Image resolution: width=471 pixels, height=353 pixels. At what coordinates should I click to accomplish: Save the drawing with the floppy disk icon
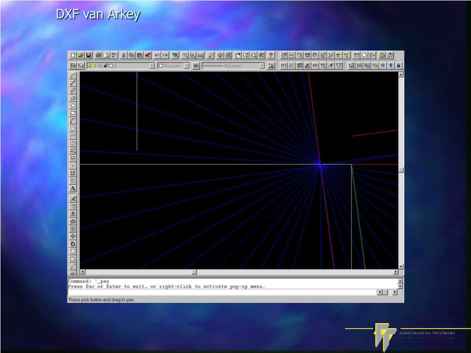pos(88,55)
